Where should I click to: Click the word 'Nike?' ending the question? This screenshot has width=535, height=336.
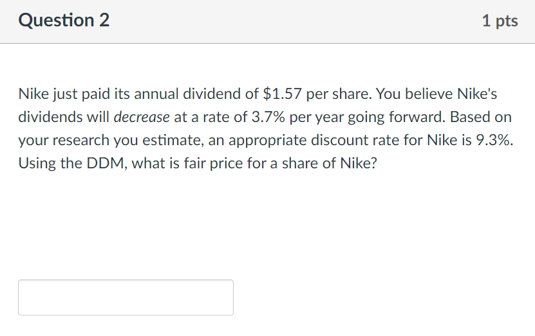[x=359, y=163]
